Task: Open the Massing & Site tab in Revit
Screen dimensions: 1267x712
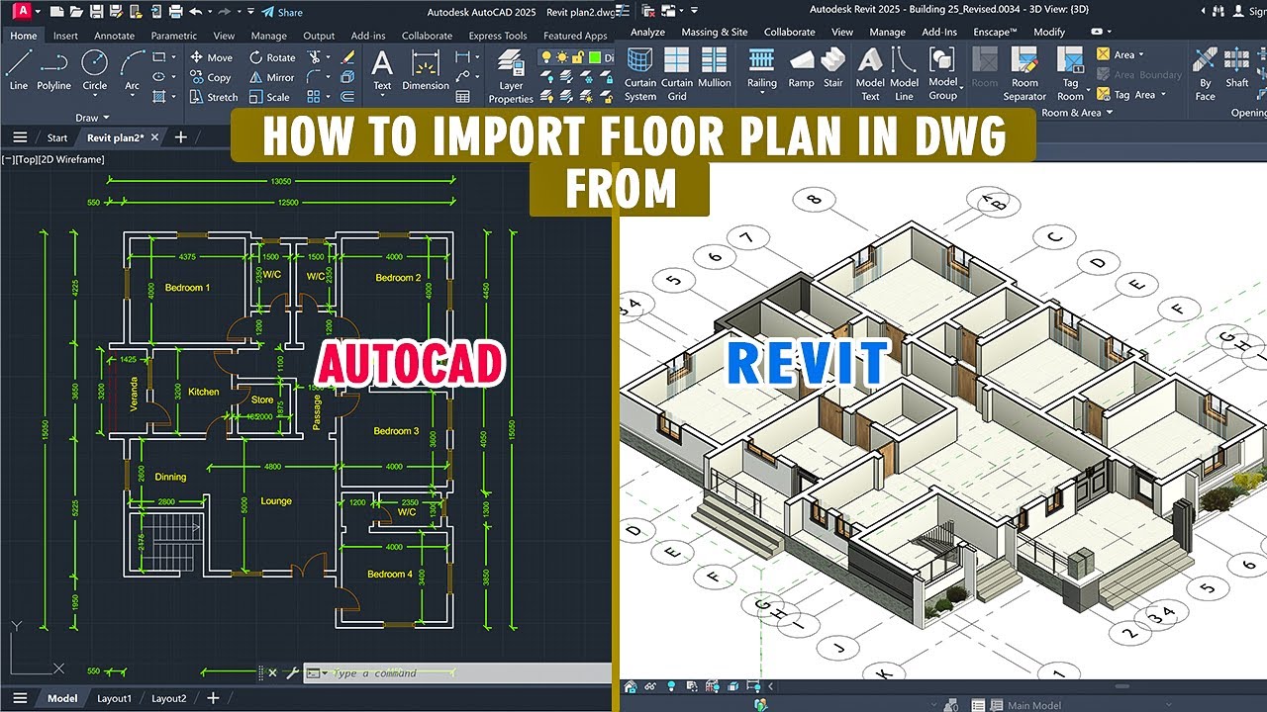Action: (715, 32)
